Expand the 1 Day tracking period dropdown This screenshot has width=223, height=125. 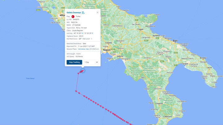[91, 62]
